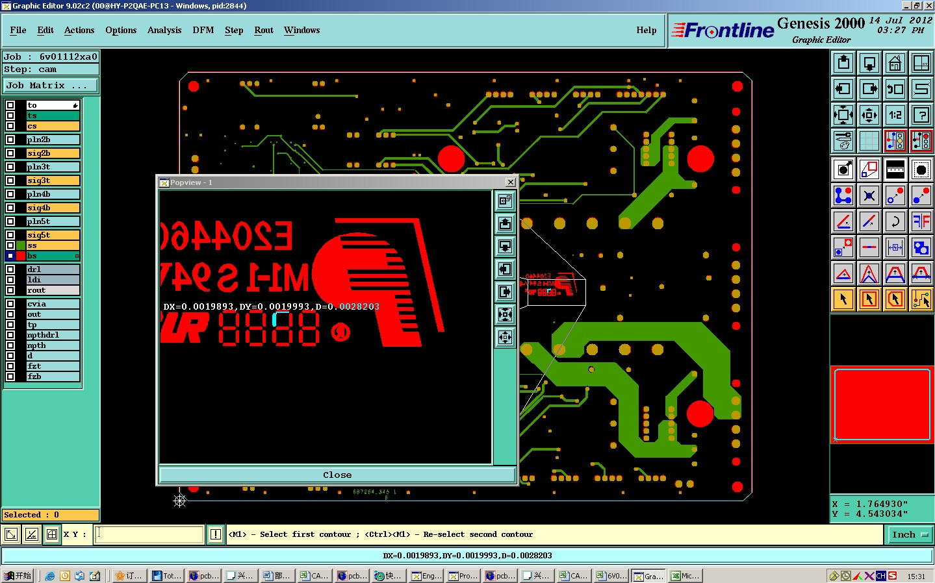Click the Job Matrix ... button
This screenshot has width=935, height=583.
tap(51, 86)
